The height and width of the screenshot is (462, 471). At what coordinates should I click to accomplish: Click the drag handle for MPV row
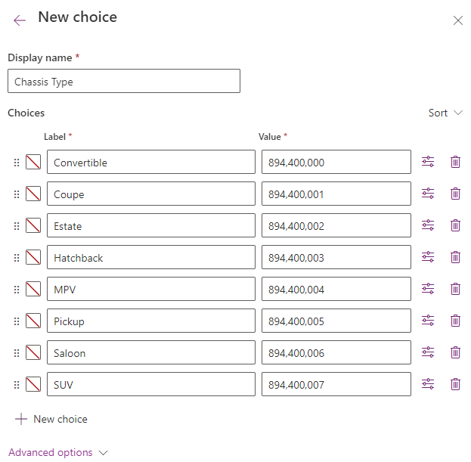click(x=17, y=290)
